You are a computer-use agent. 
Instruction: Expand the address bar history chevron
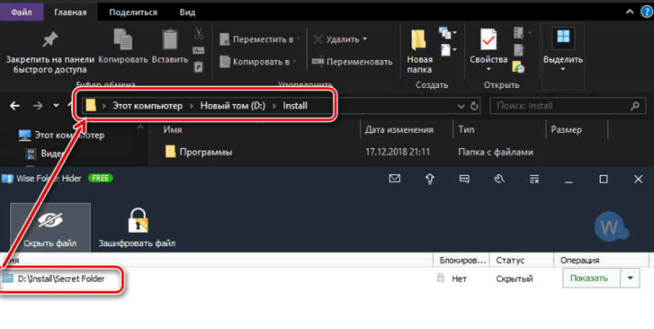(461, 106)
